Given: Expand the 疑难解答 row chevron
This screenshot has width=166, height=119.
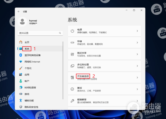Looking at the screenshot, I should (137, 101).
